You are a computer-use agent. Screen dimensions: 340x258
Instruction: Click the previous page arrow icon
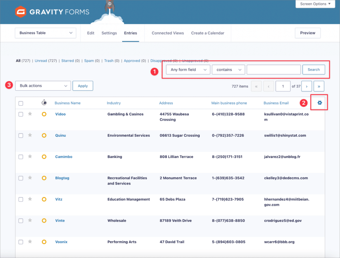point(269,86)
